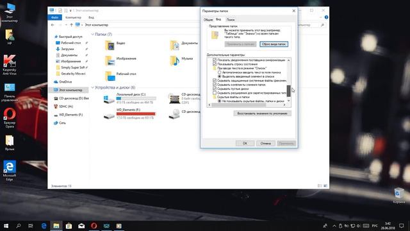This screenshot has width=410, height=231.
Task: Click the Explorer back arrow
Action: [53, 25]
